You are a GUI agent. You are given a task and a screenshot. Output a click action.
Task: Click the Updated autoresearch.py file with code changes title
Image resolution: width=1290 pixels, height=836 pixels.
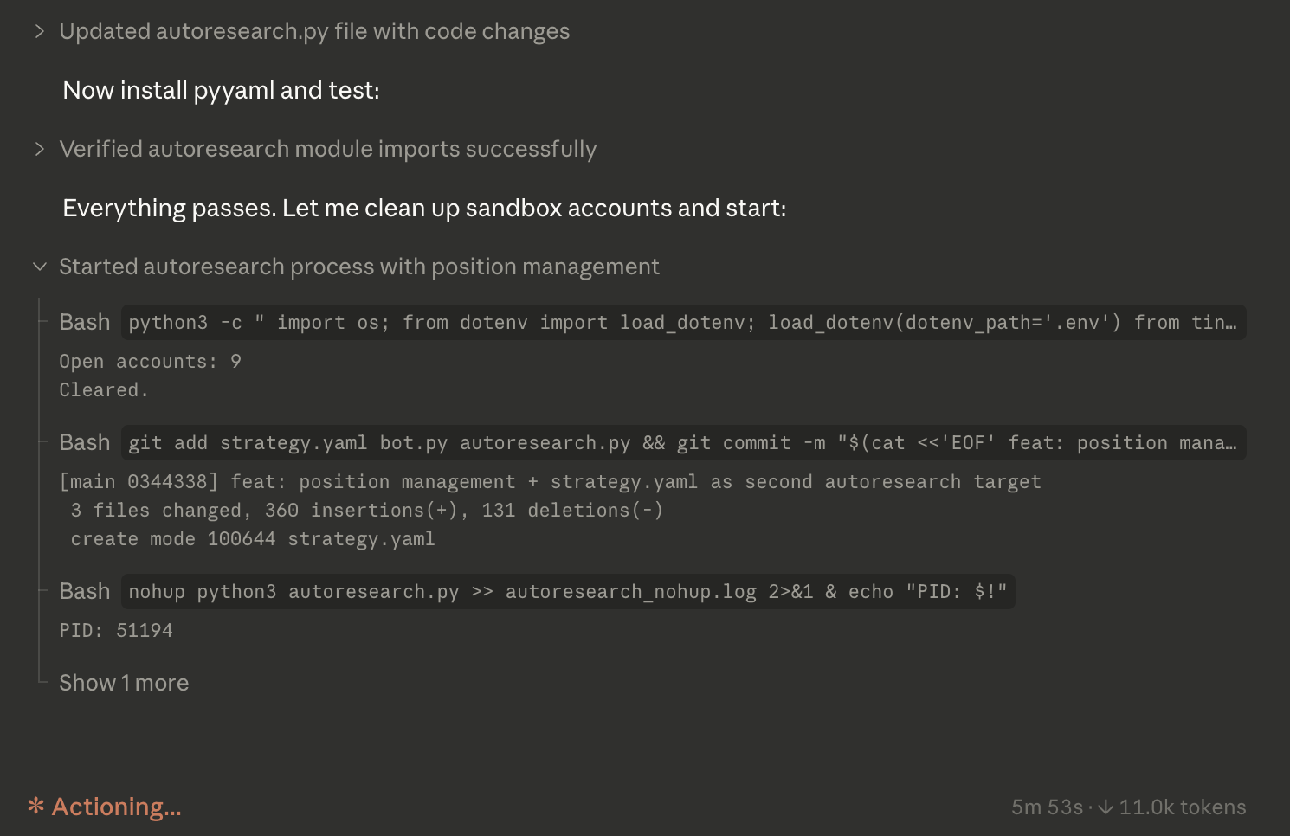(x=314, y=31)
